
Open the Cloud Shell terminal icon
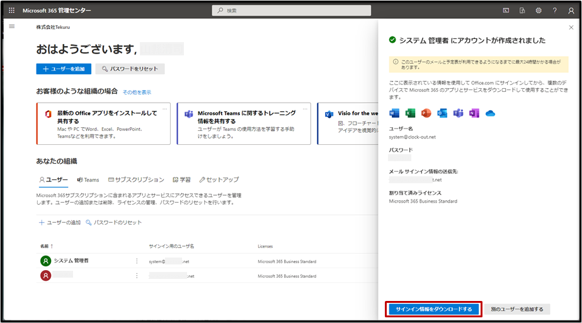tap(506, 10)
